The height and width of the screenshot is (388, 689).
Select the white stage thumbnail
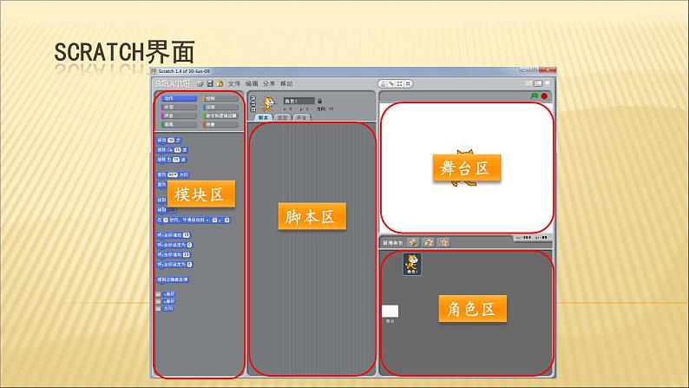pyautogui.click(x=390, y=311)
